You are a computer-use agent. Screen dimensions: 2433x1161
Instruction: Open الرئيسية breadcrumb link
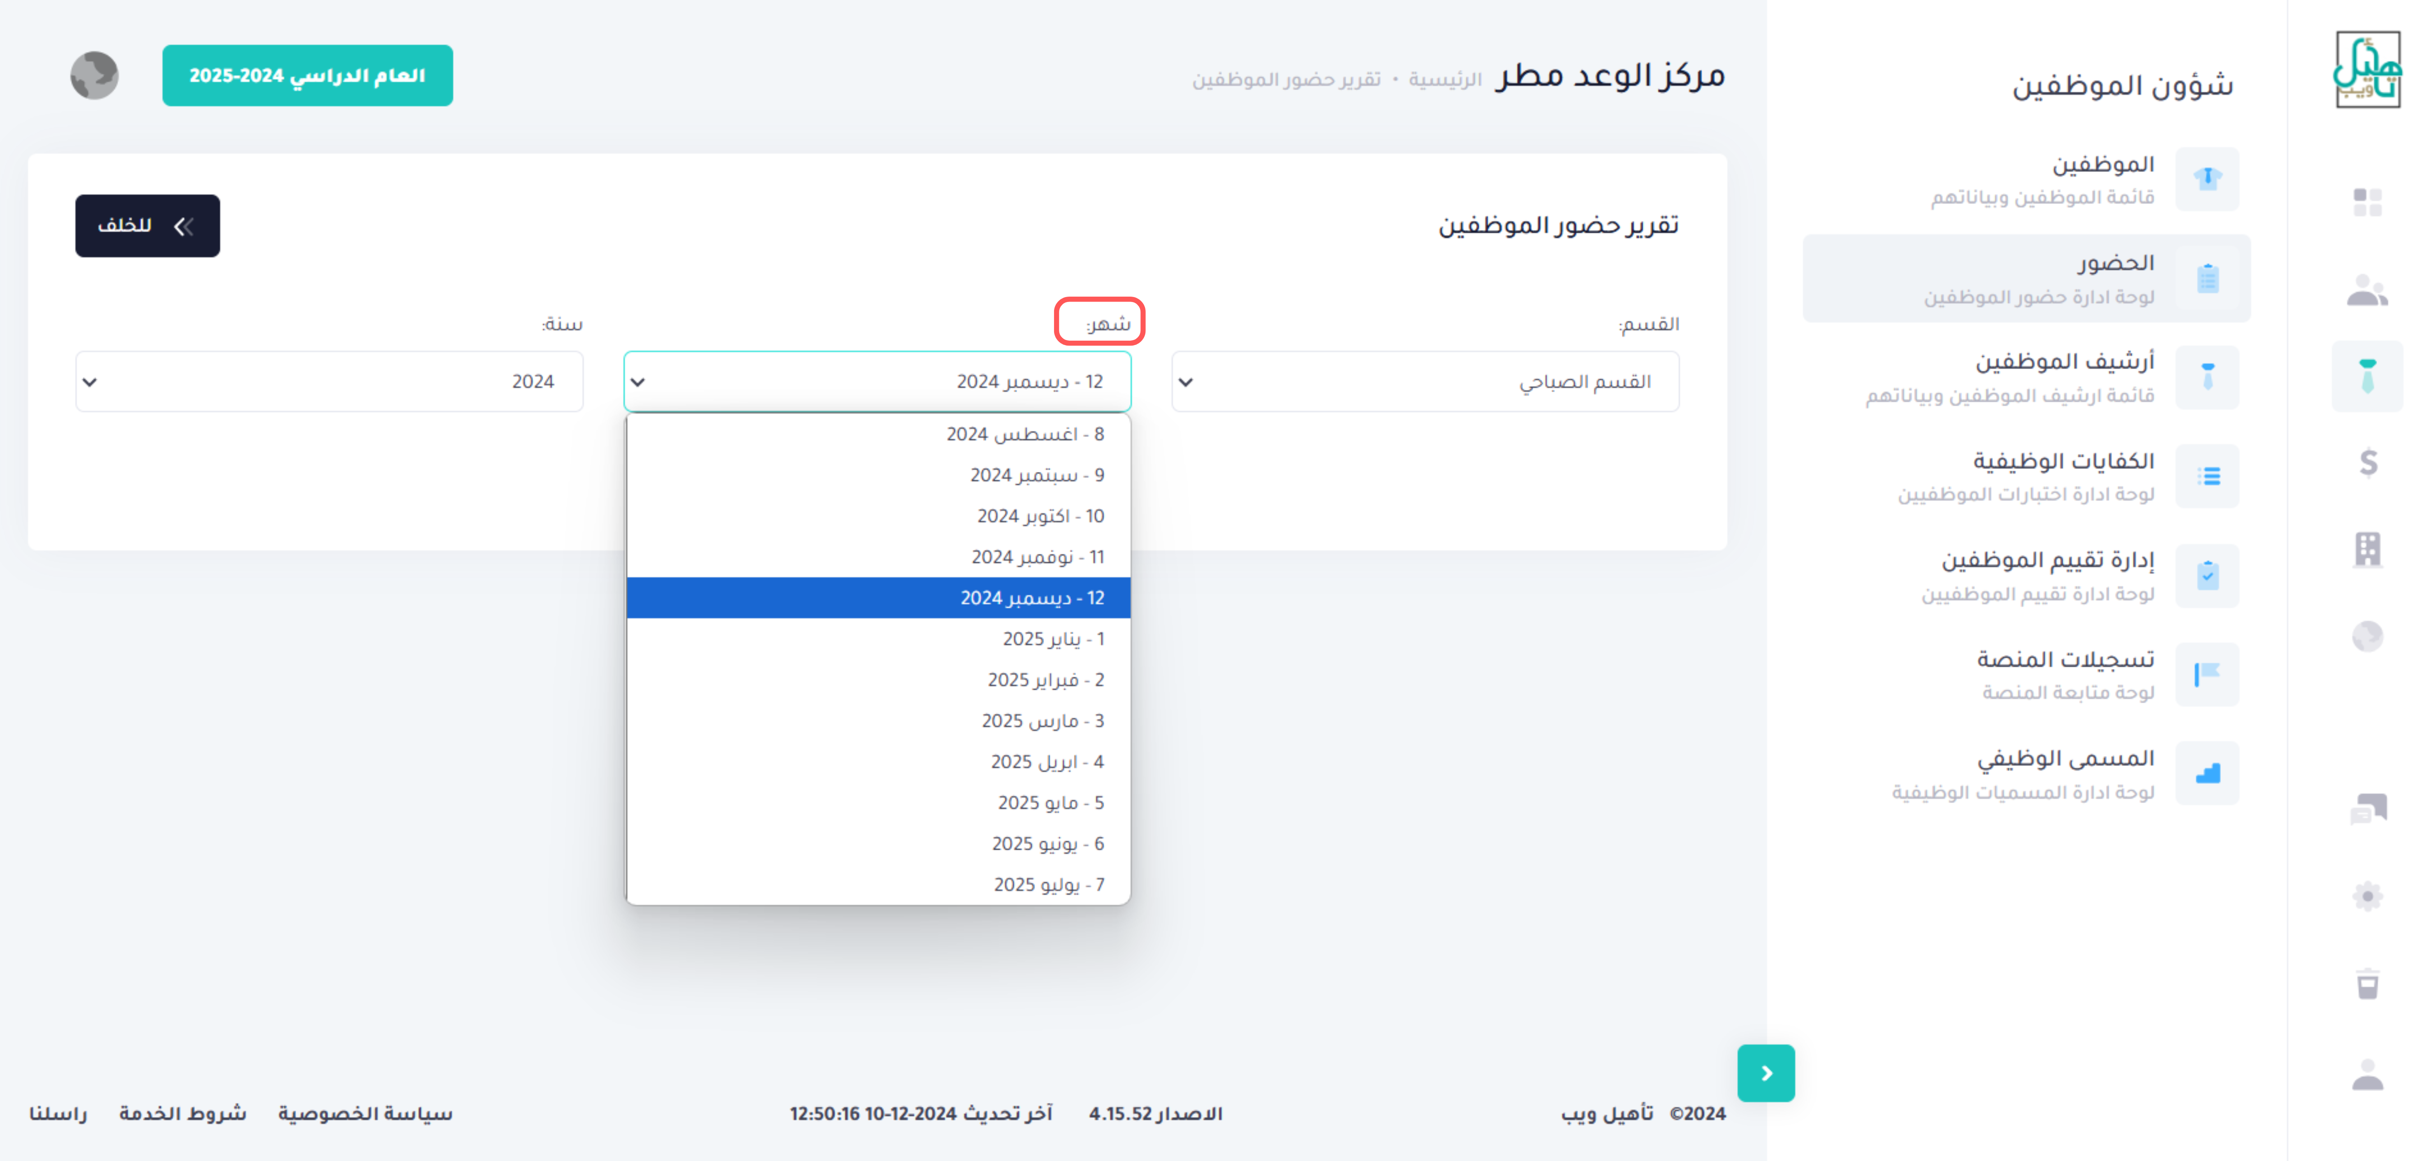click(x=1445, y=79)
